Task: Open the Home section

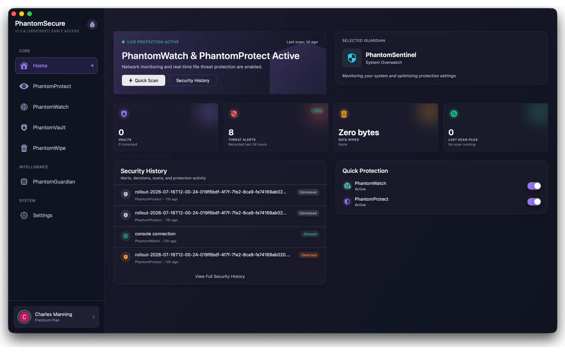Action: click(56, 66)
